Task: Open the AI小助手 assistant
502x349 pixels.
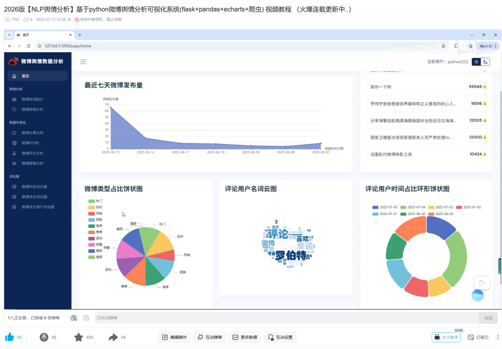Action: tap(446, 337)
